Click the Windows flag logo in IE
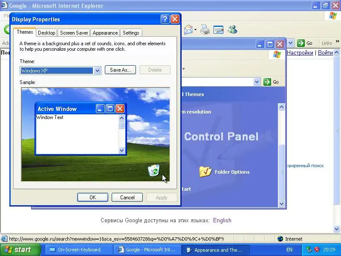The image size is (341, 256). click(332, 16)
